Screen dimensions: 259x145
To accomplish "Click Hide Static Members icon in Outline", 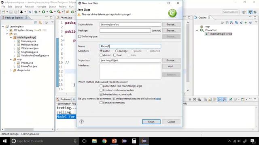I will [241, 23].
